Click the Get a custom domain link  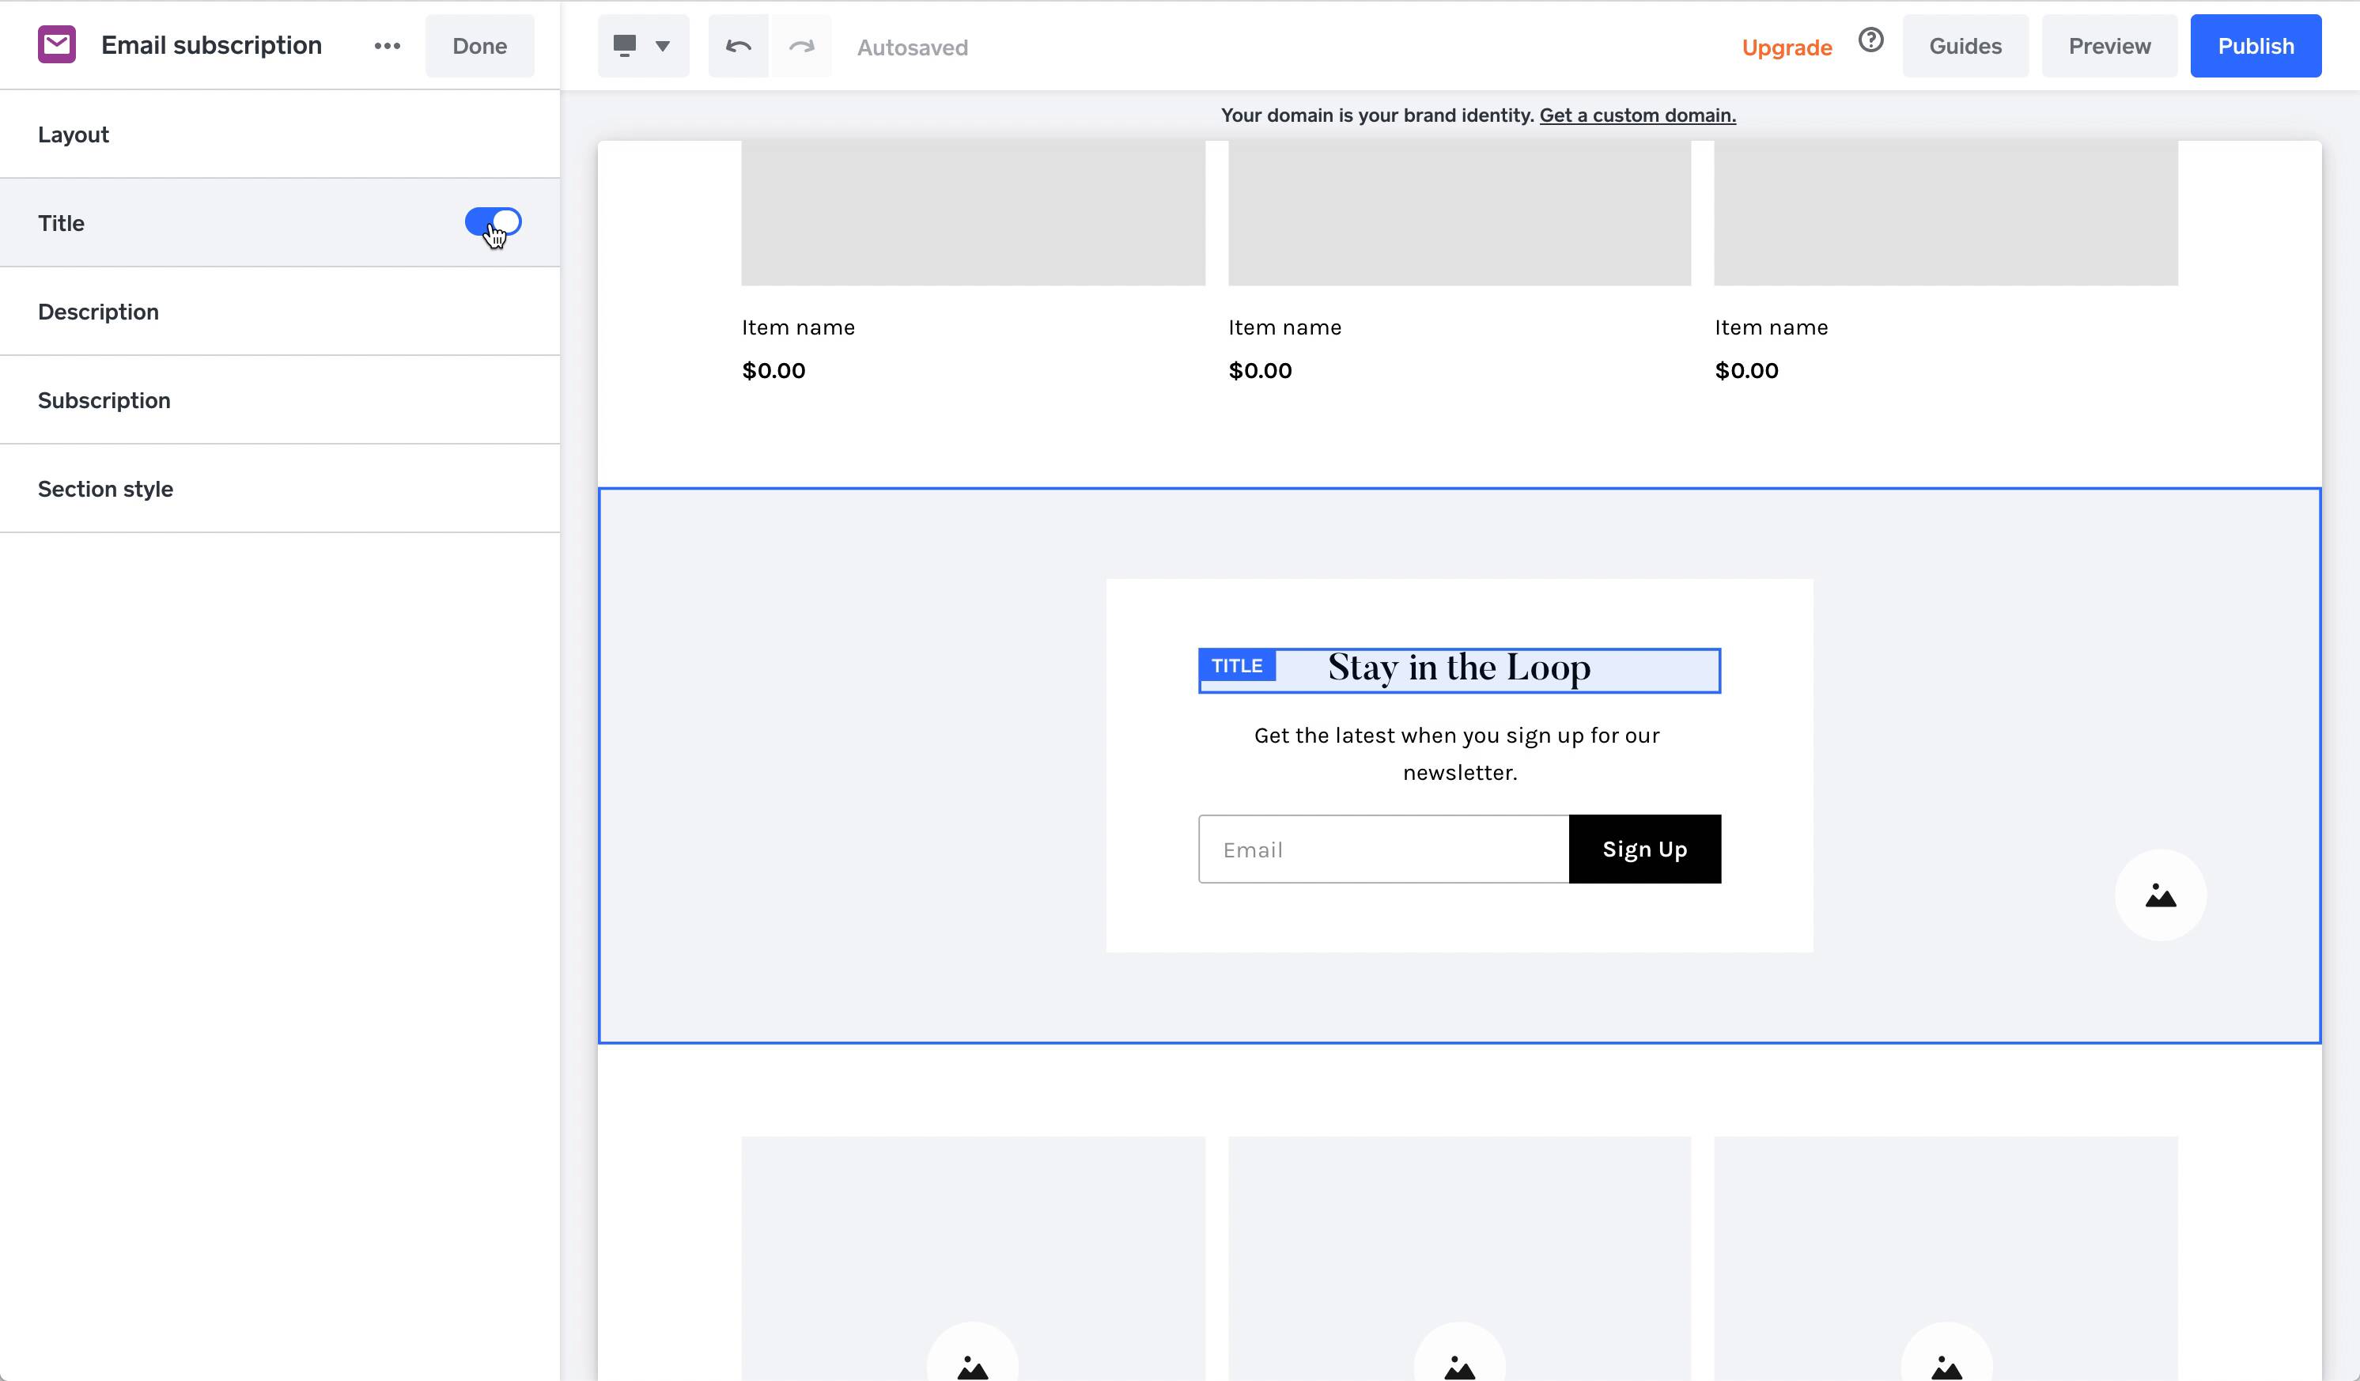click(1637, 115)
